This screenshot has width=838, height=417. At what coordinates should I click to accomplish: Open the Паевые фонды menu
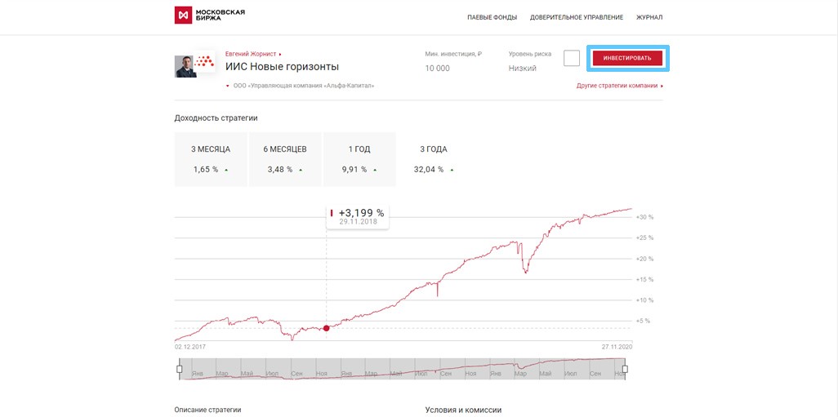(493, 18)
